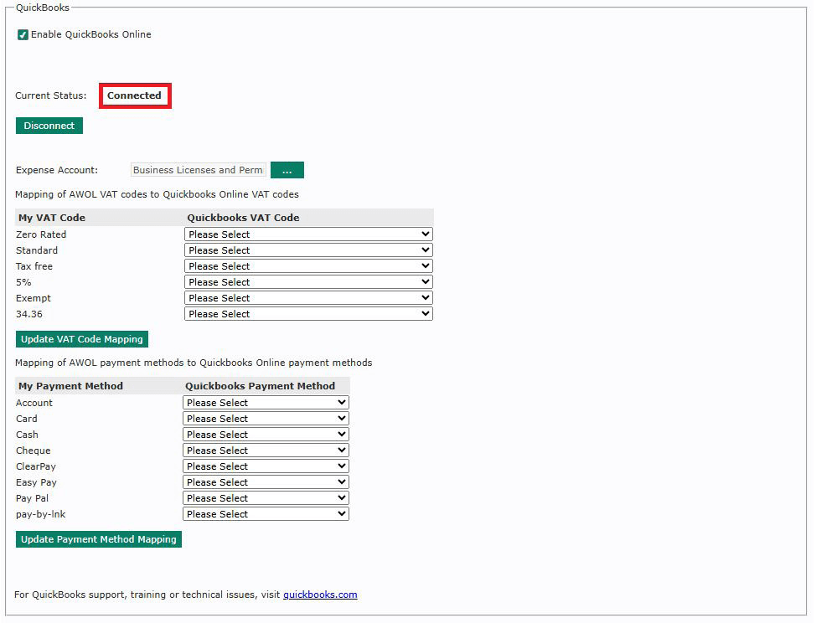Follow the quickbooks.com link
The height and width of the screenshot is (623, 816).
(x=320, y=595)
